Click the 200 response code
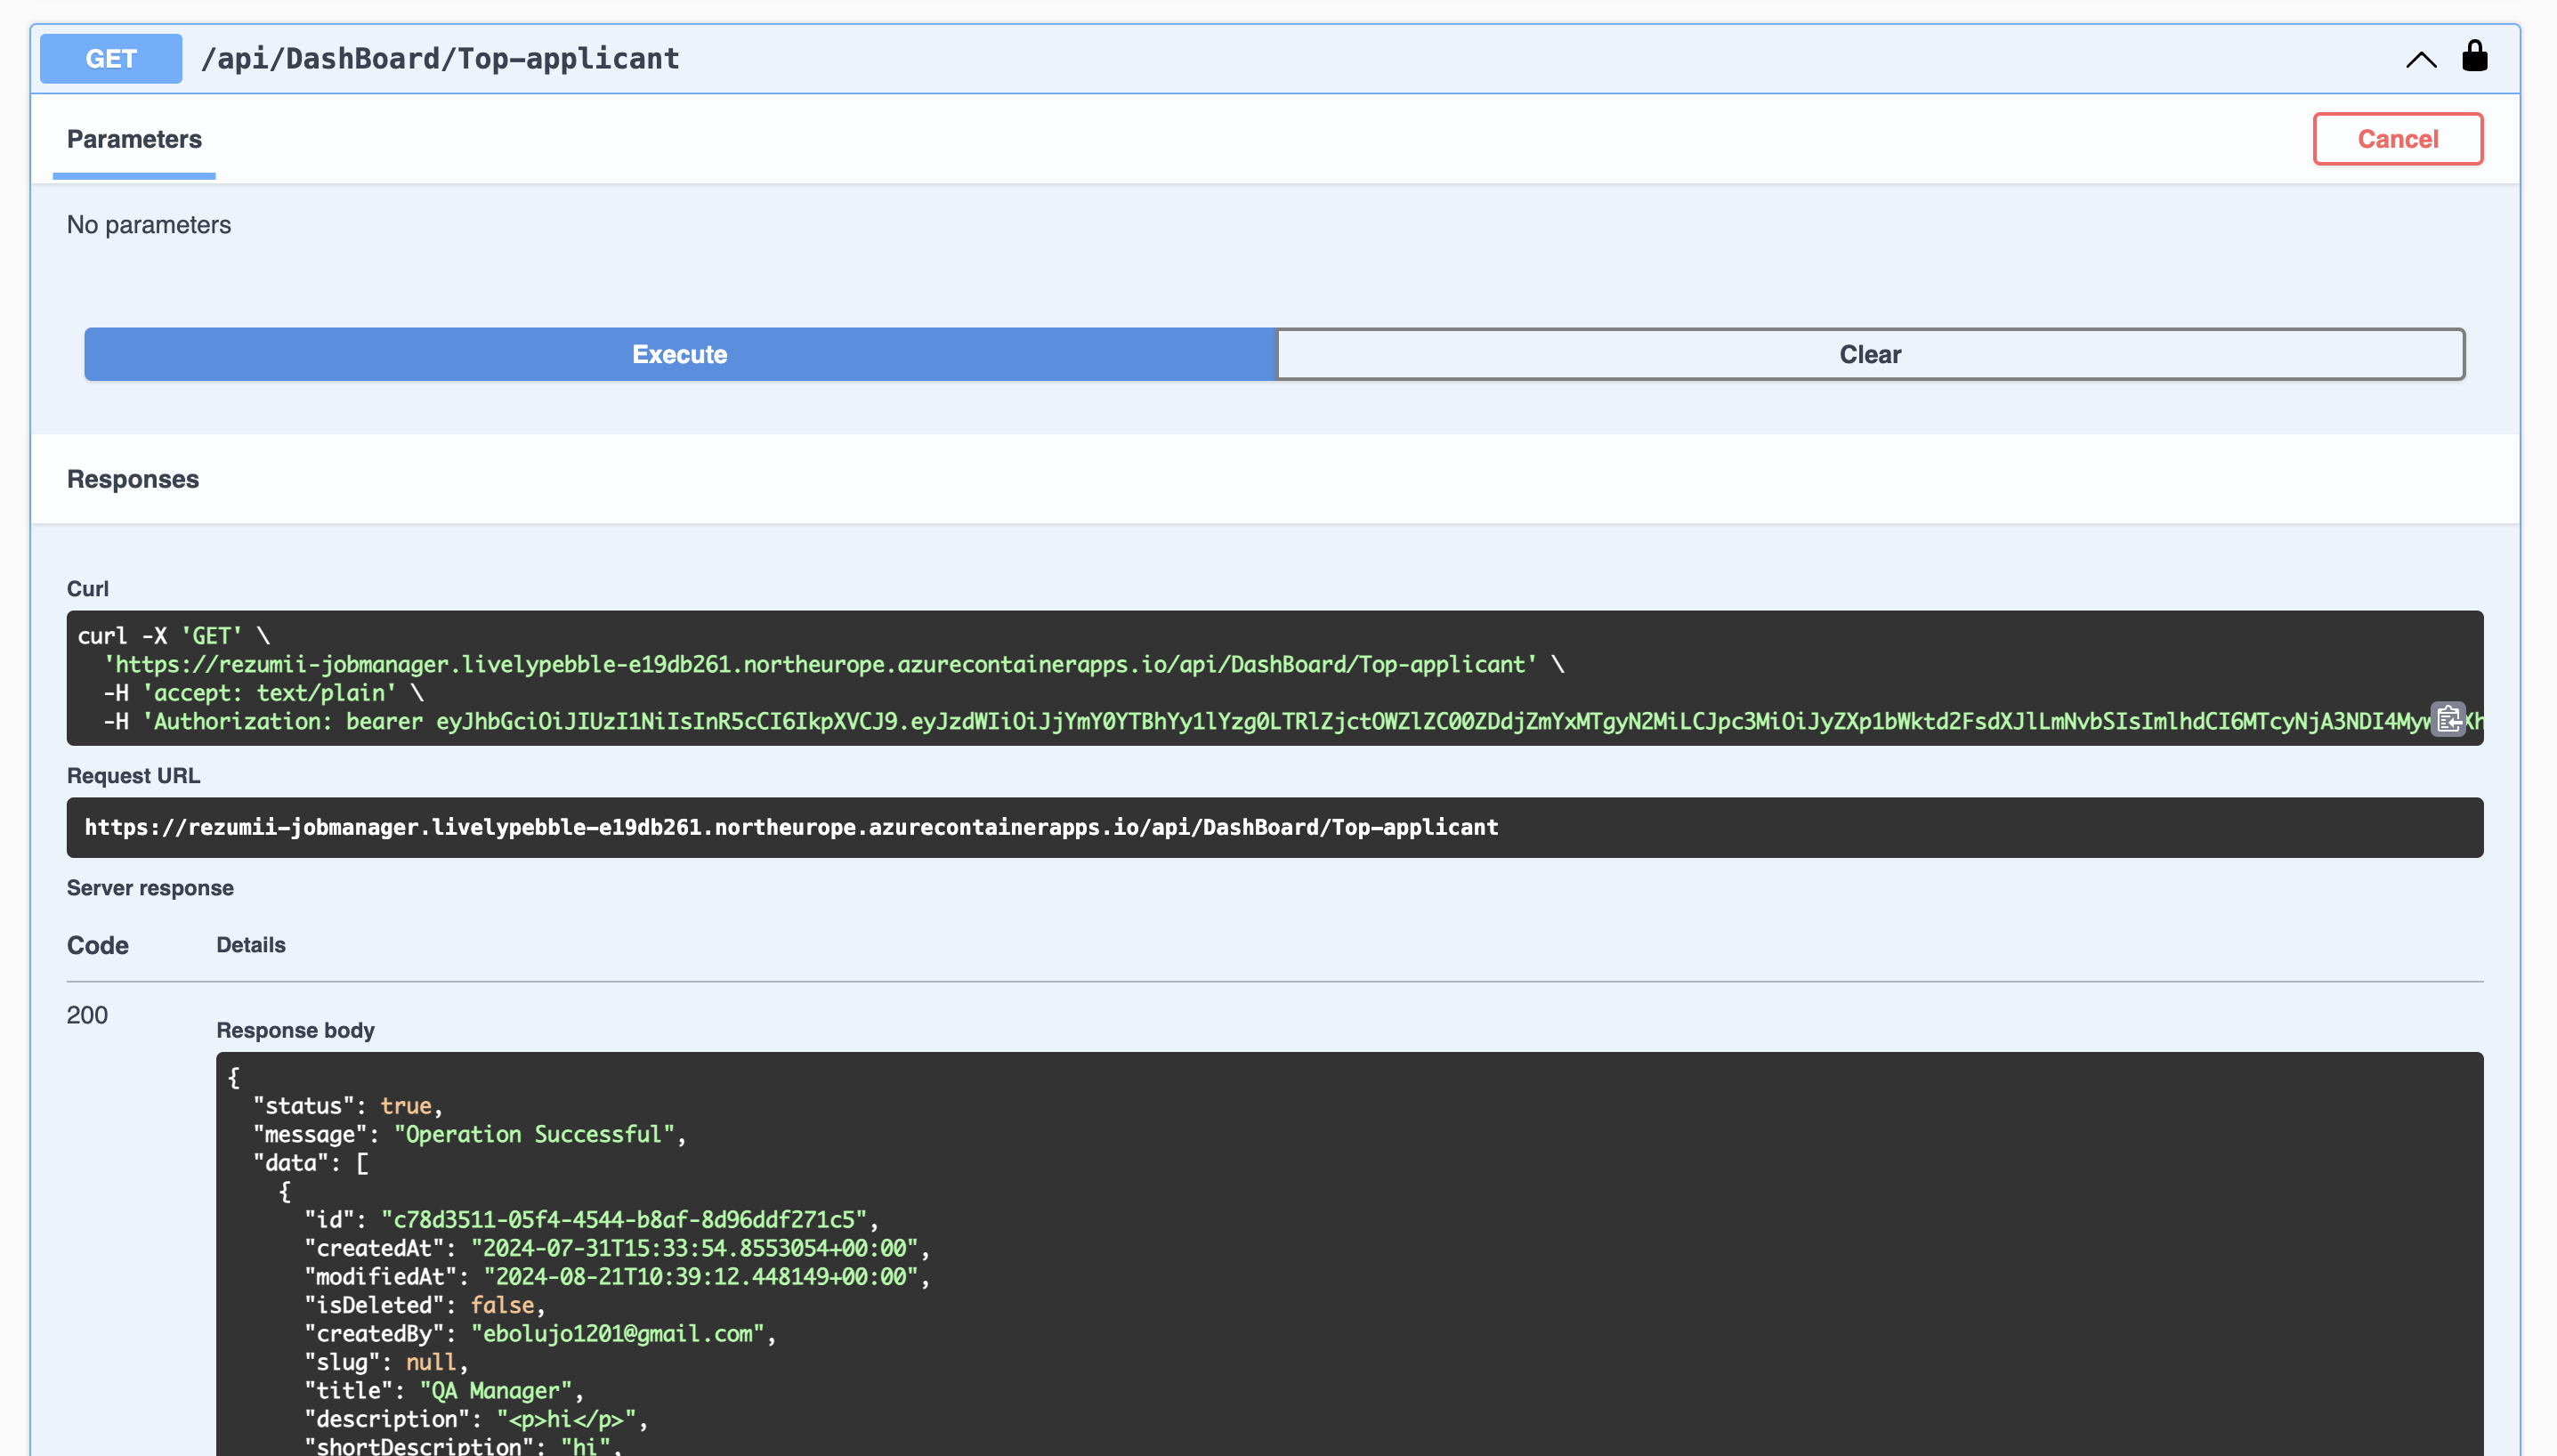 tap(87, 1015)
